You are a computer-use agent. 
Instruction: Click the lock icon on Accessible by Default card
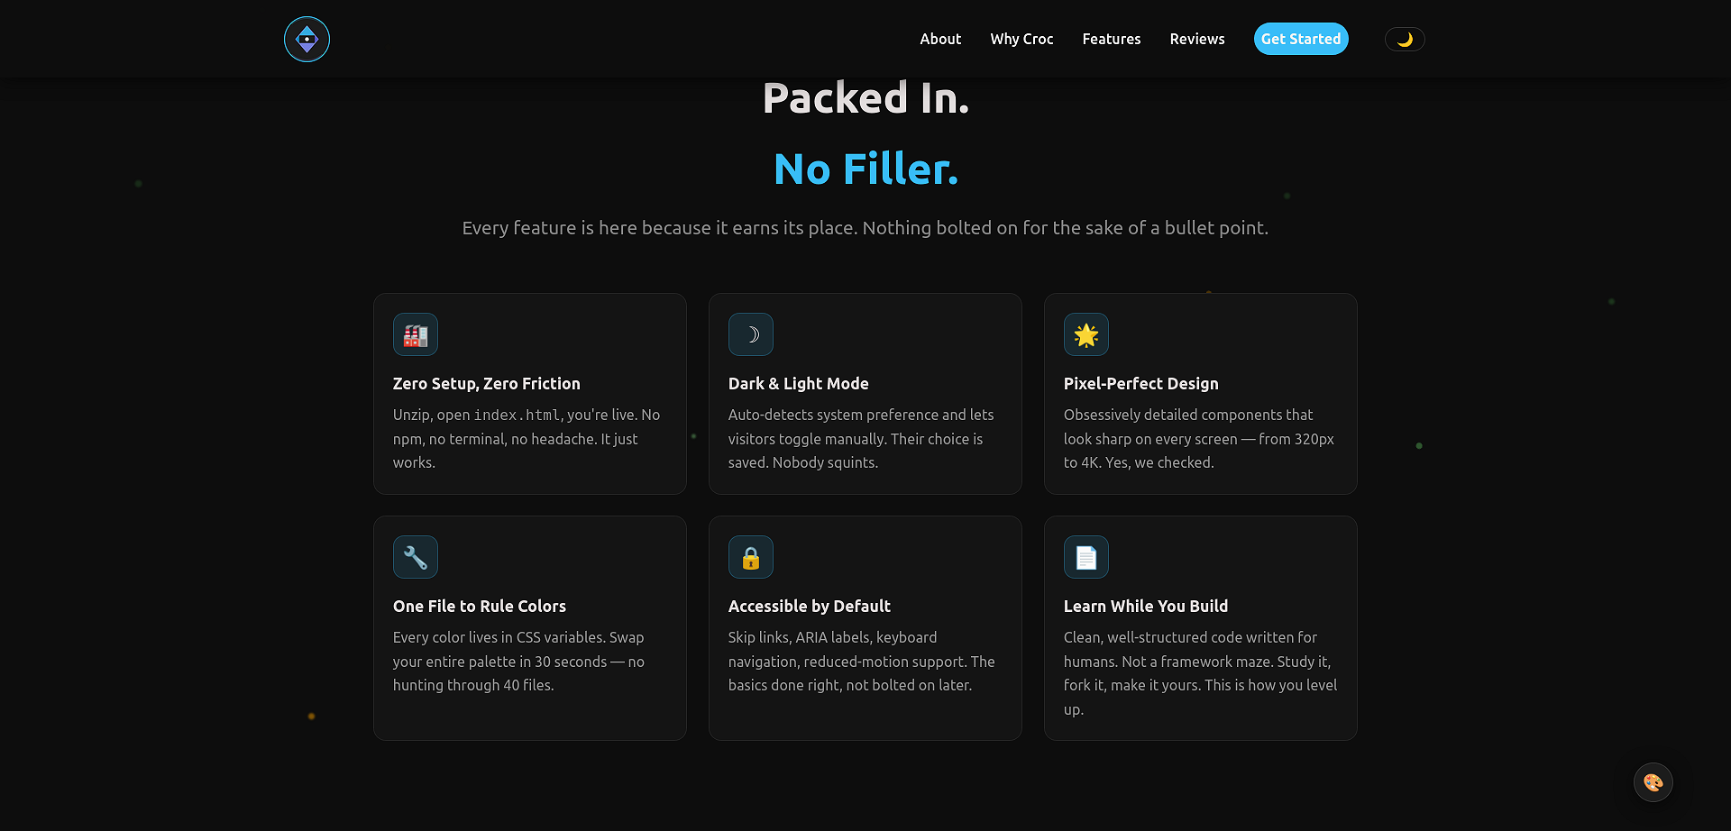pyautogui.click(x=751, y=557)
